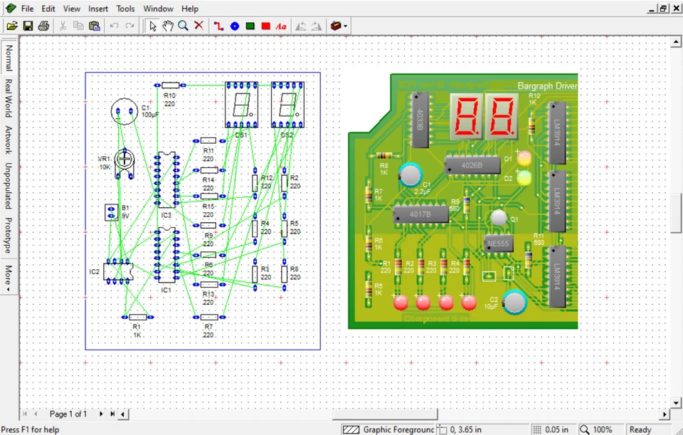Click the delete (red X) tool
The height and width of the screenshot is (435, 683).
point(198,26)
